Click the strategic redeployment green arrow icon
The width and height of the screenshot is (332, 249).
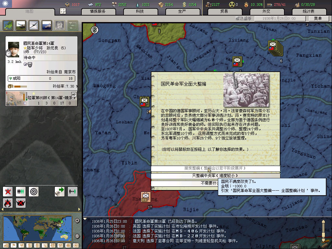[60, 192]
